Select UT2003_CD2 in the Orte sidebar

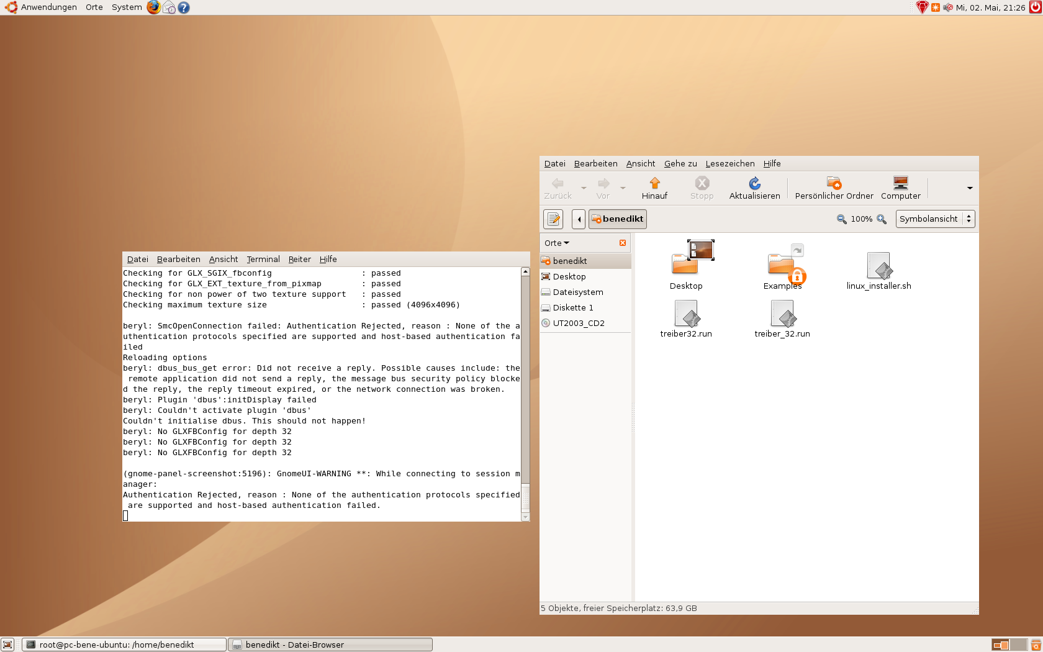[x=585, y=323]
